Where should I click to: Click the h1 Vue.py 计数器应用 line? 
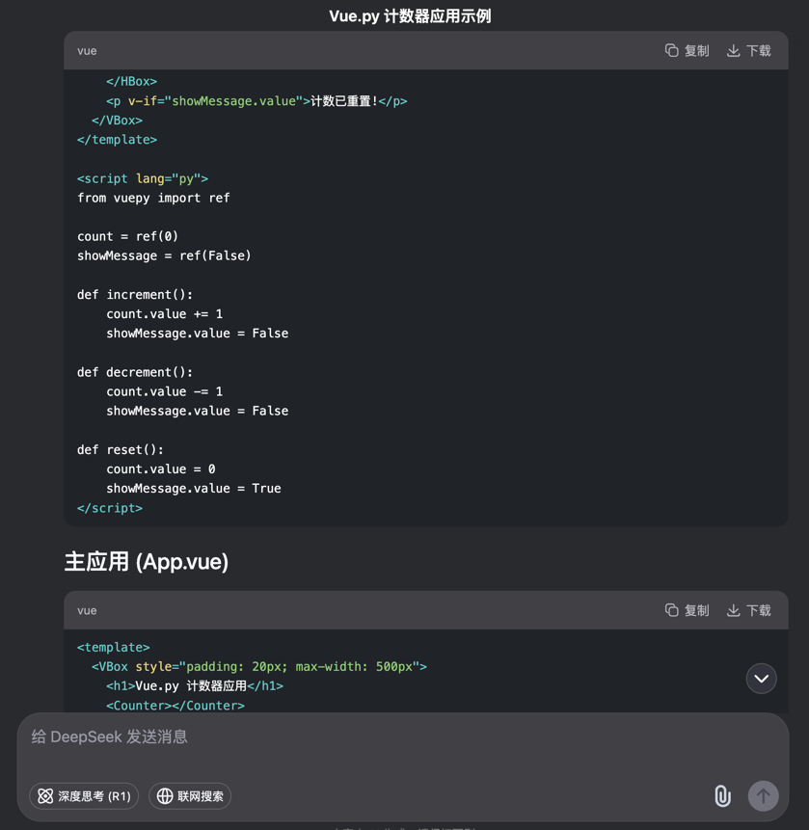[x=195, y=686]
